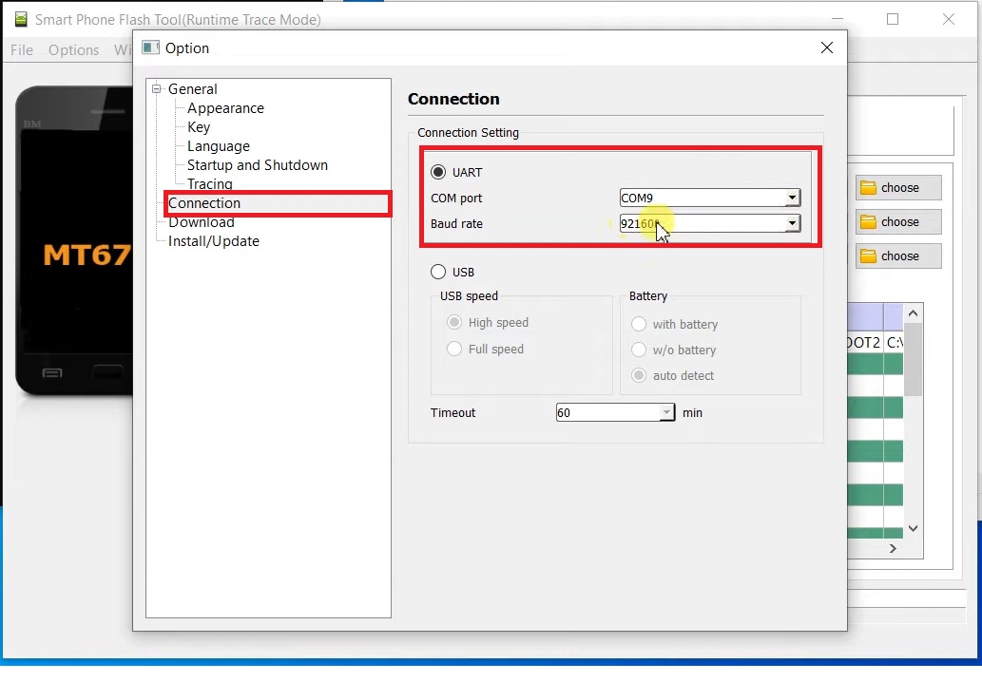Click the Option dialog window icon
The image size is (982, 682).
[x=150, y=47]
